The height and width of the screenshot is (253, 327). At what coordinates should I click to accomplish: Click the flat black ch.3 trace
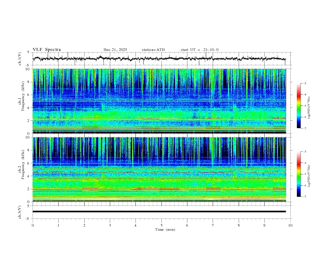click(159, 212)
